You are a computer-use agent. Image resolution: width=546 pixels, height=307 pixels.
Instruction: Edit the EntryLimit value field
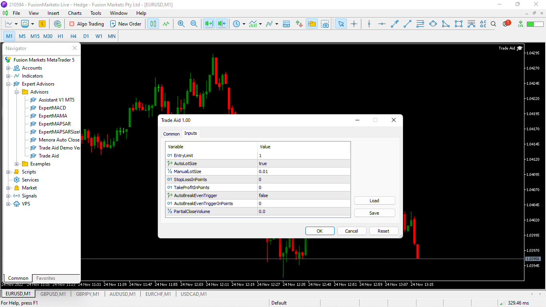[x=304, y=155]
